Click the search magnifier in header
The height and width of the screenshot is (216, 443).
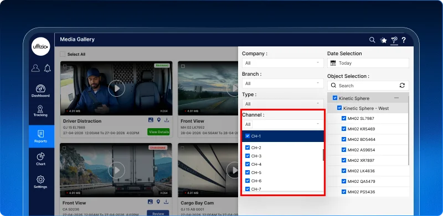372,40
